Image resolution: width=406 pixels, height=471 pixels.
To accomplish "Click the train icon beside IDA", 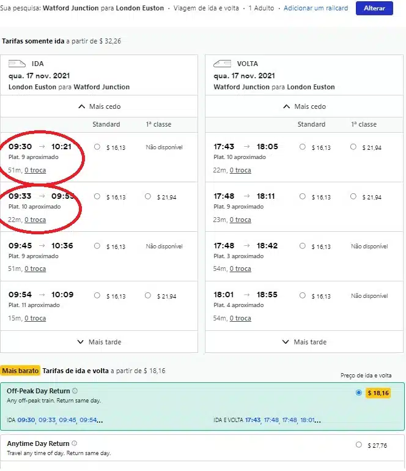I will (x=17, y=64).
